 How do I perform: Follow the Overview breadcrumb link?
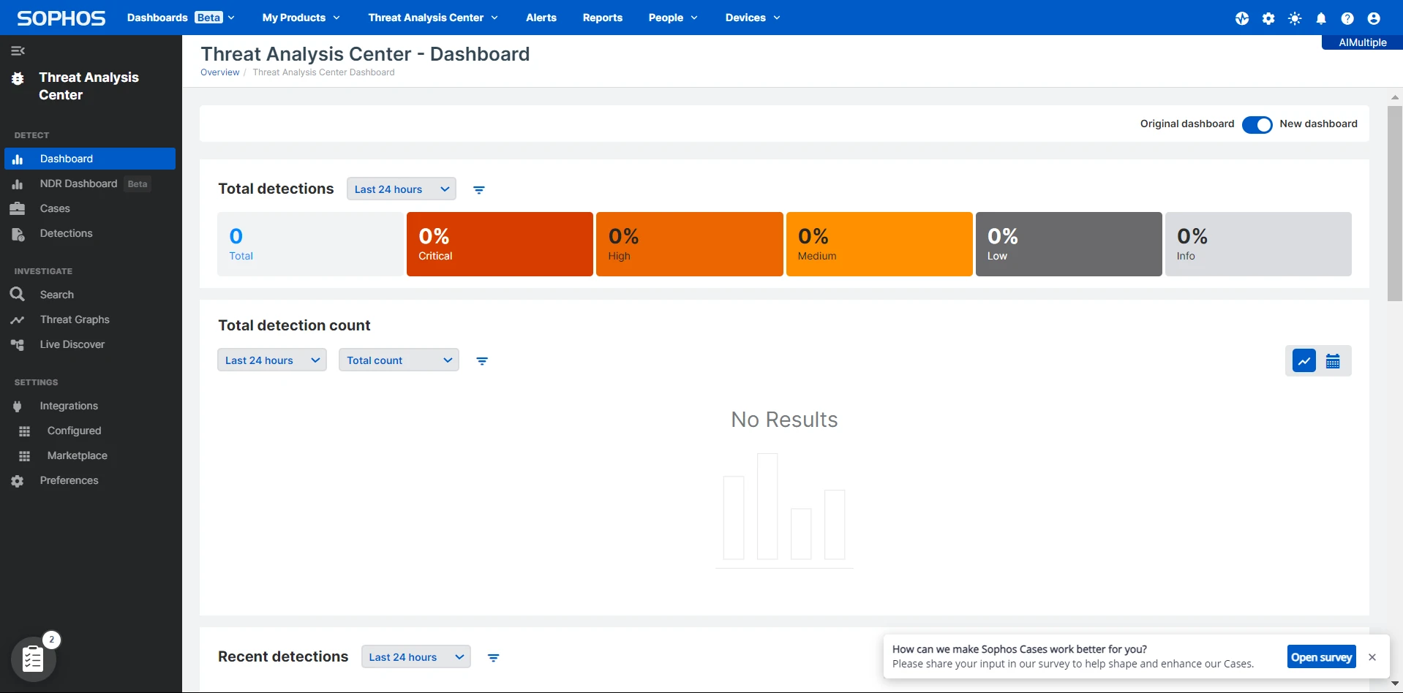(x=219, y=72)
